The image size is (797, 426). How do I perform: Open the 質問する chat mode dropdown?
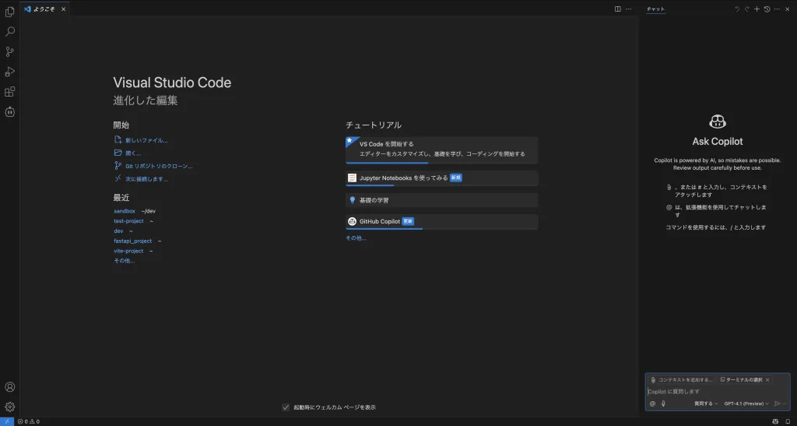pyautogui.click(x=706, y=403)
